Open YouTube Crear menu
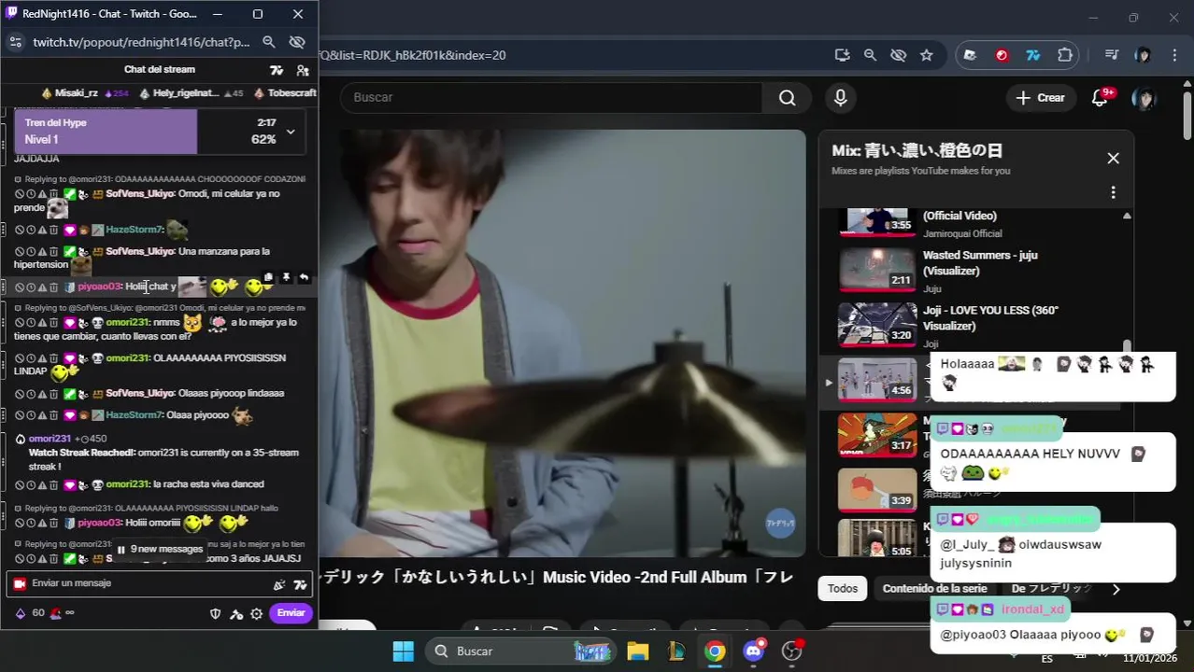 coord(1041,97)
